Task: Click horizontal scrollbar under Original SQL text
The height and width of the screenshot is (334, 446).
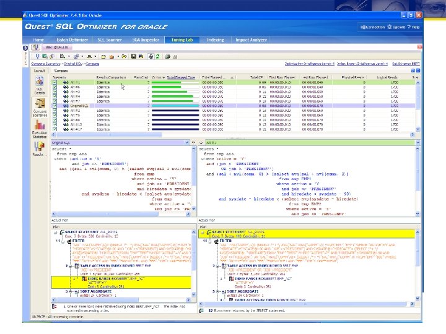Action: pyautogui.click(x=121, y=213)
